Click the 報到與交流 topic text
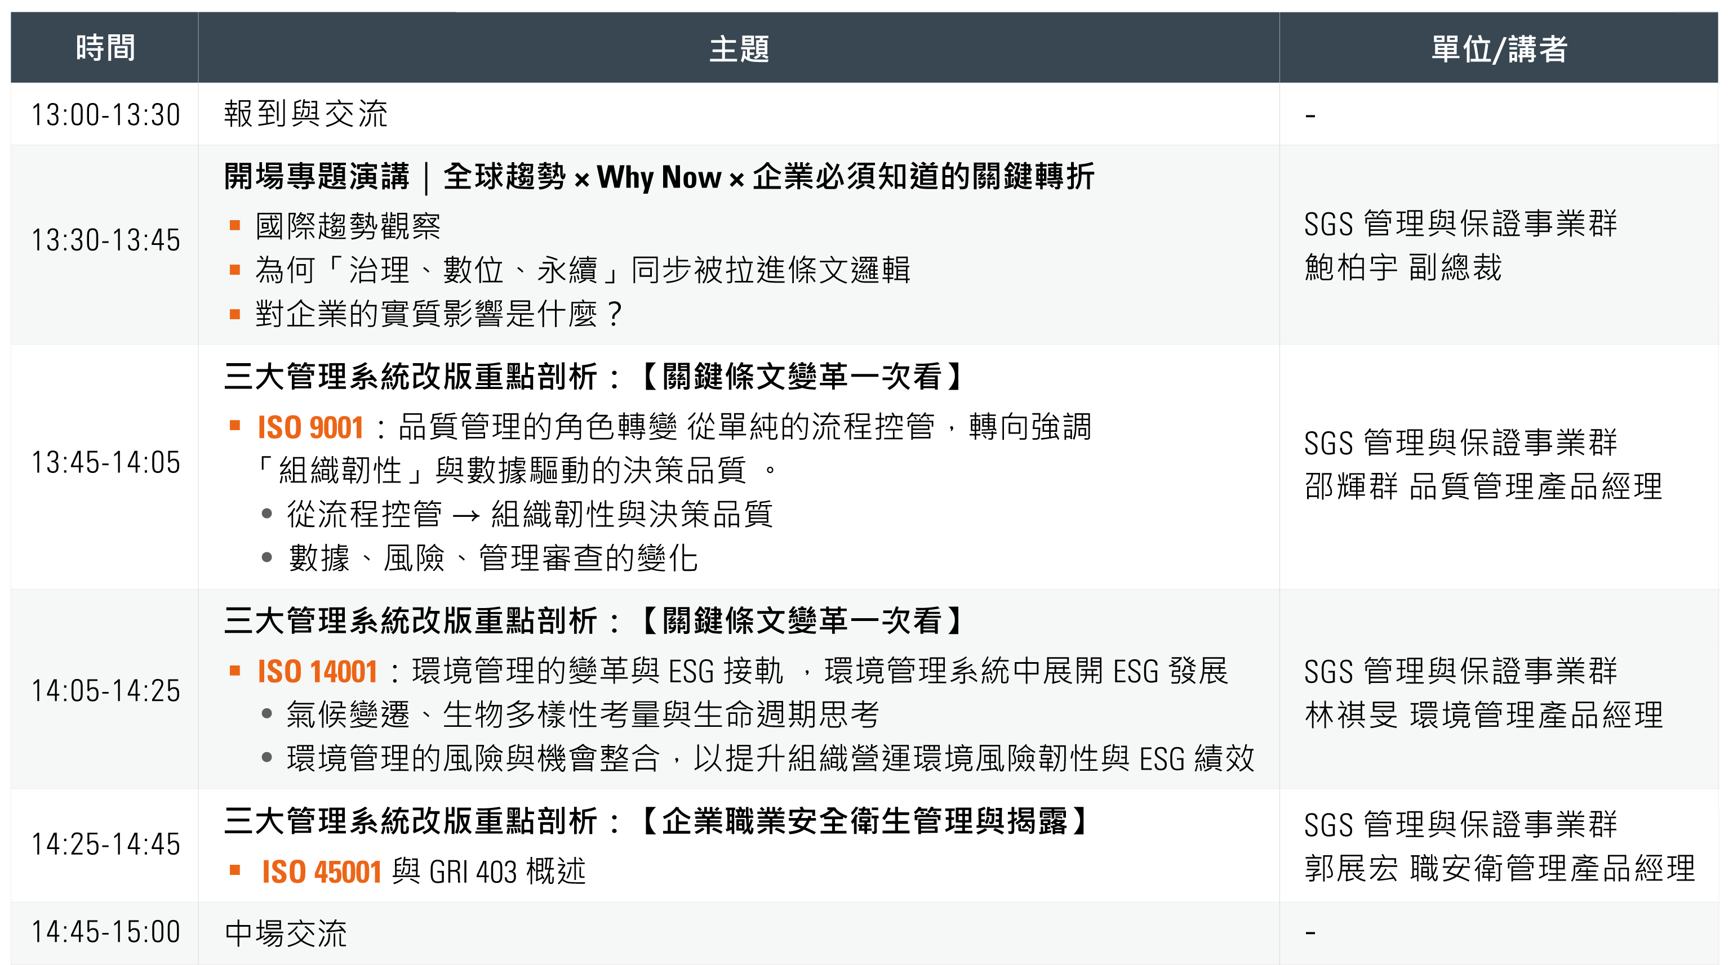Viewport: 1733px width, 965px height. [x=306, y=114]
